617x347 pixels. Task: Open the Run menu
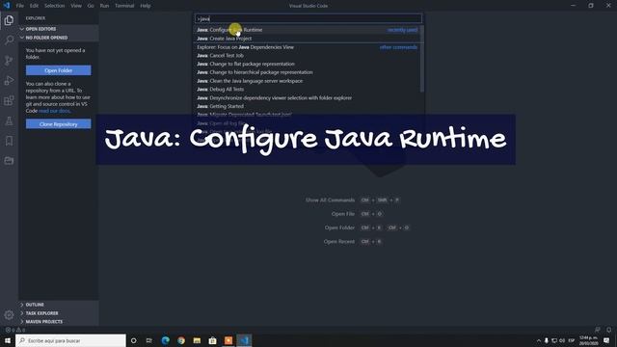[x=104, y=6]
